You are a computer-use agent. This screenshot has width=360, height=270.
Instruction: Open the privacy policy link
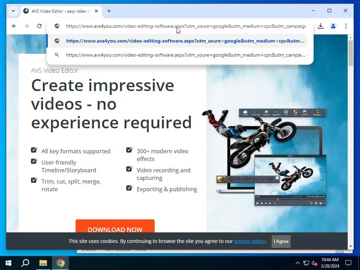(x=250, y=241)
